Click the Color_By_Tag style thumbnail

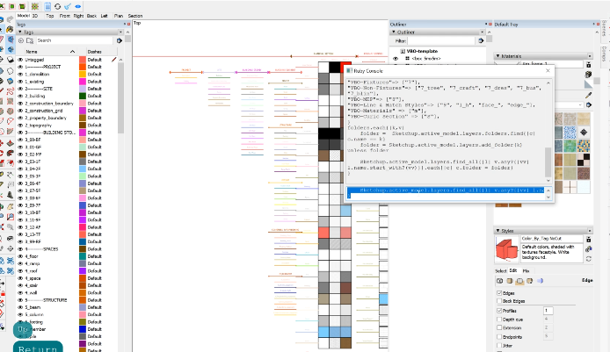tap(506, 250)
